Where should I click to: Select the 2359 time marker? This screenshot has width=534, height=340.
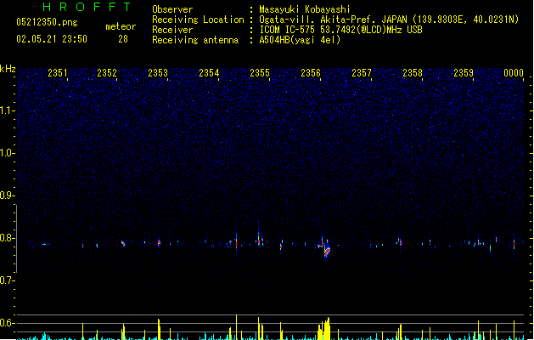coord(464,73)
